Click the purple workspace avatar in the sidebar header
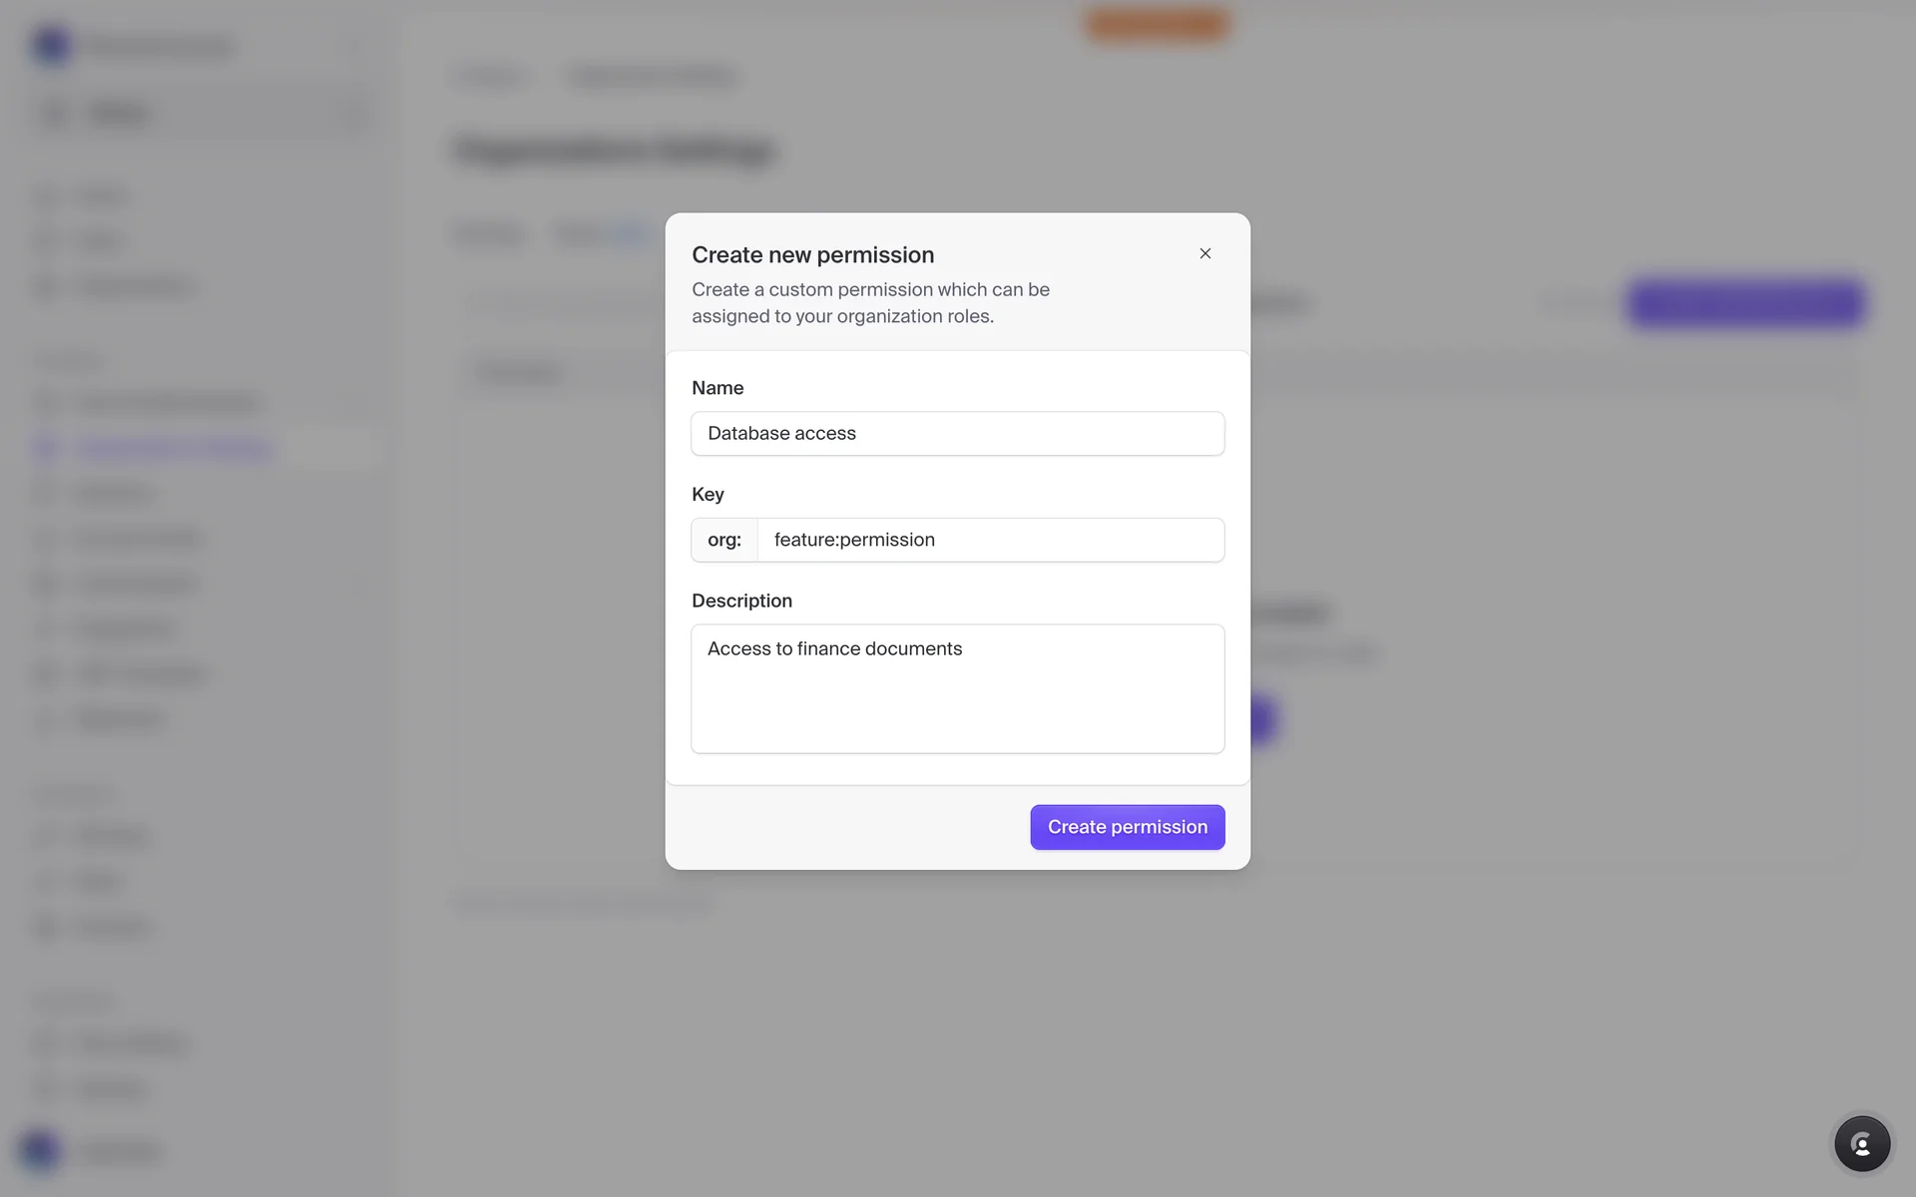The image size is (1916, 1197). (x=51, y=46)
